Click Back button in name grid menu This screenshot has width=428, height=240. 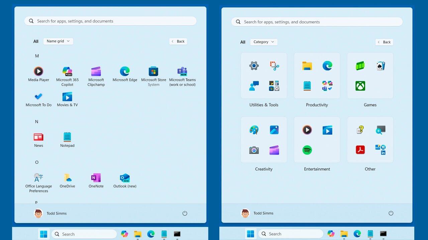[x=178, y=41]
